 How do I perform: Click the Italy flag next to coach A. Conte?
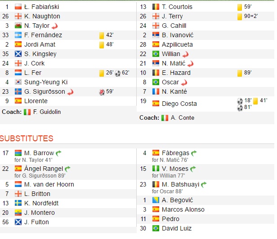165,118
